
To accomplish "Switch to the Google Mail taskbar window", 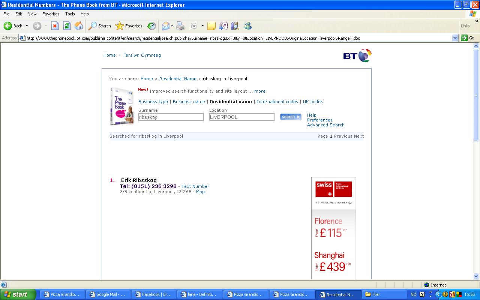I will pos(108,294).
